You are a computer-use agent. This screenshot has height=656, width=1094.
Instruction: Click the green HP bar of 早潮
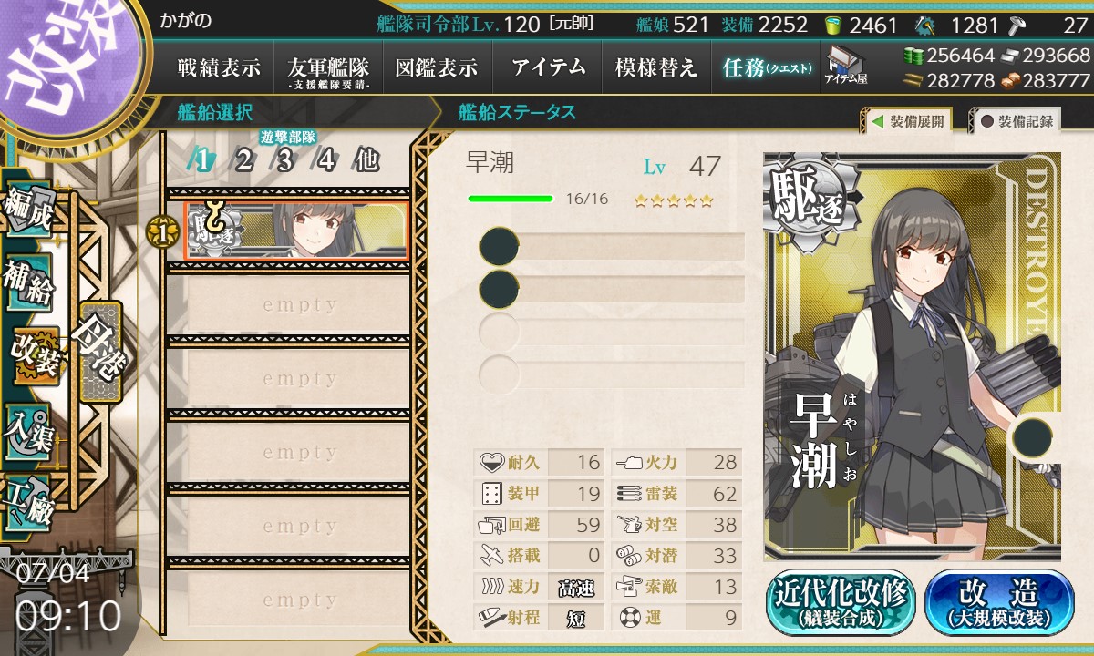pyautogui.click(x=510, y=199)
